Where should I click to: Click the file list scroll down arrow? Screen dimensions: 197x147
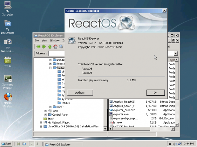[x=177, y=125]
